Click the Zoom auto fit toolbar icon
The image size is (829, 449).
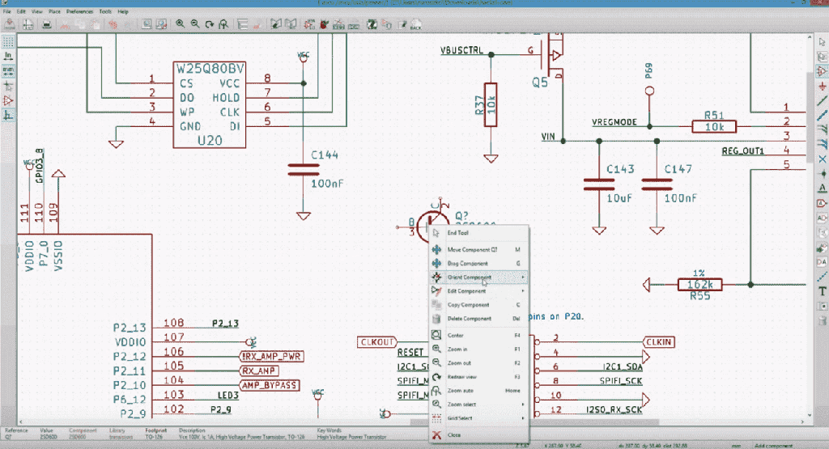(x=223, y=24)
